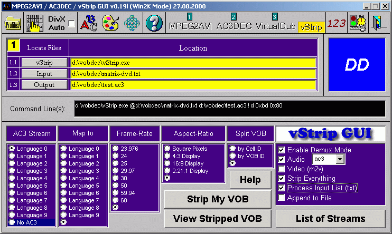Toggle the Audio checkbox
The height and width of the screenshot is (234, 392).
click(x=282, y=159)
